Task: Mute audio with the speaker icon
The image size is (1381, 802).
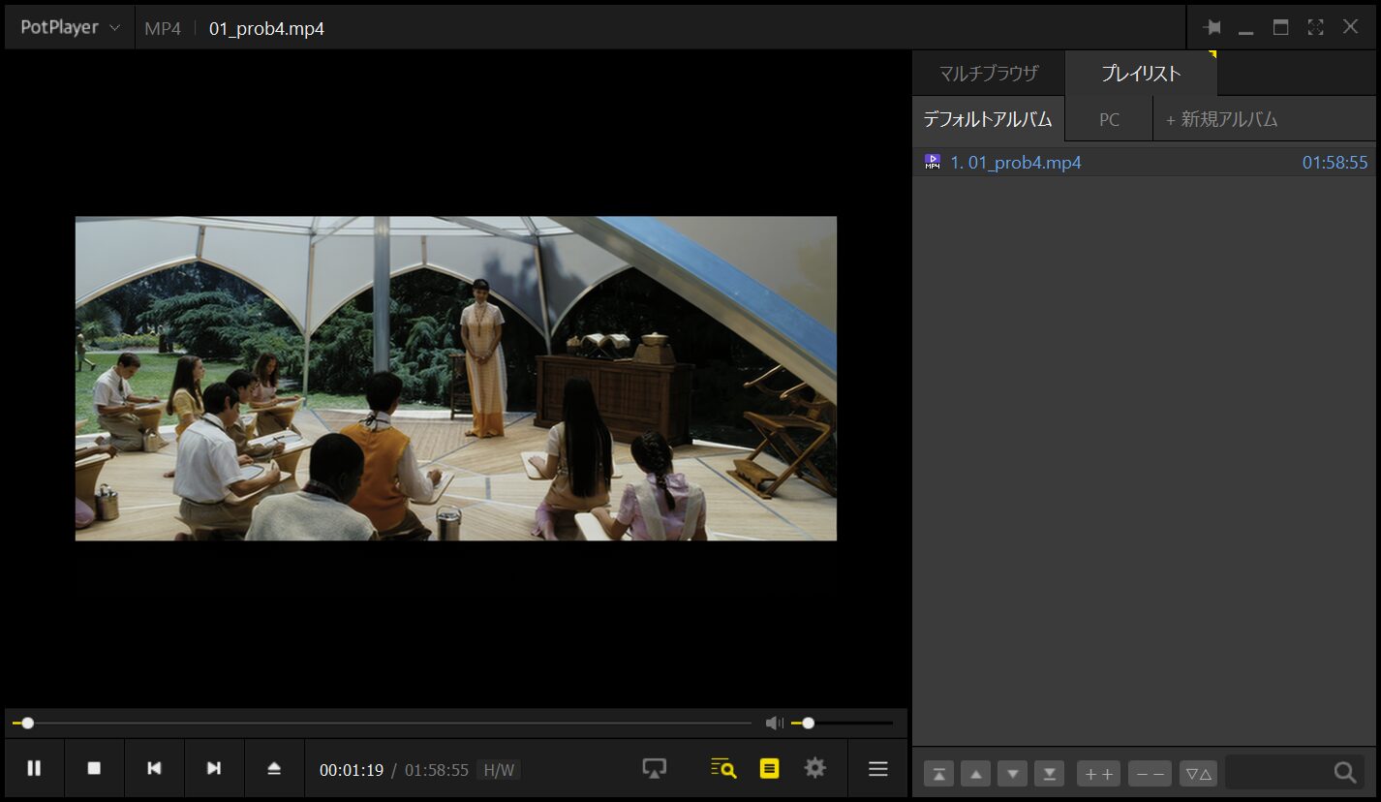Action: click(x=774, y=723)
